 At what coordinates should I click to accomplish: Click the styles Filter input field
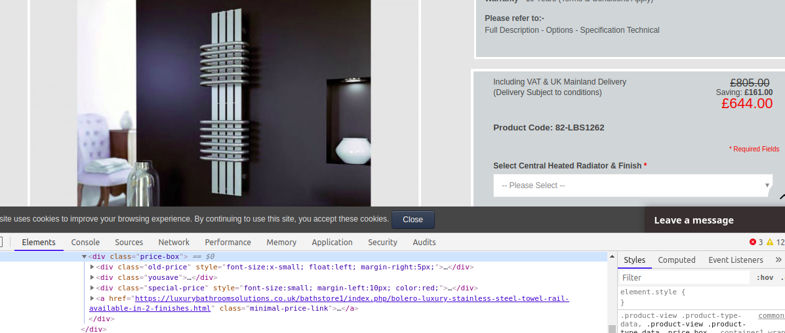point(683,278)
